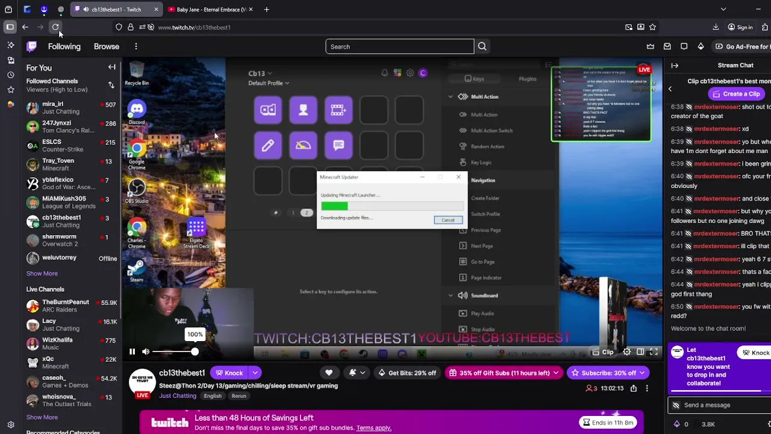Open the Terms apply link

tap(373, 428)
